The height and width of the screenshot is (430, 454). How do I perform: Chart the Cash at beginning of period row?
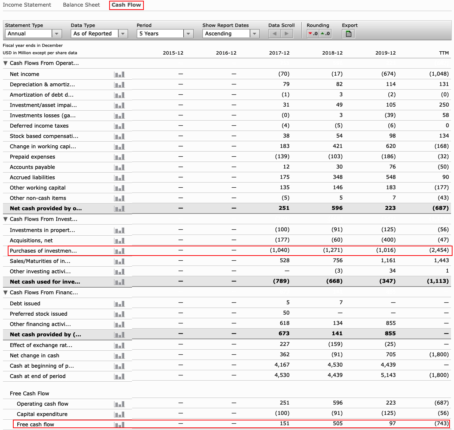click(x=119, y=366)
